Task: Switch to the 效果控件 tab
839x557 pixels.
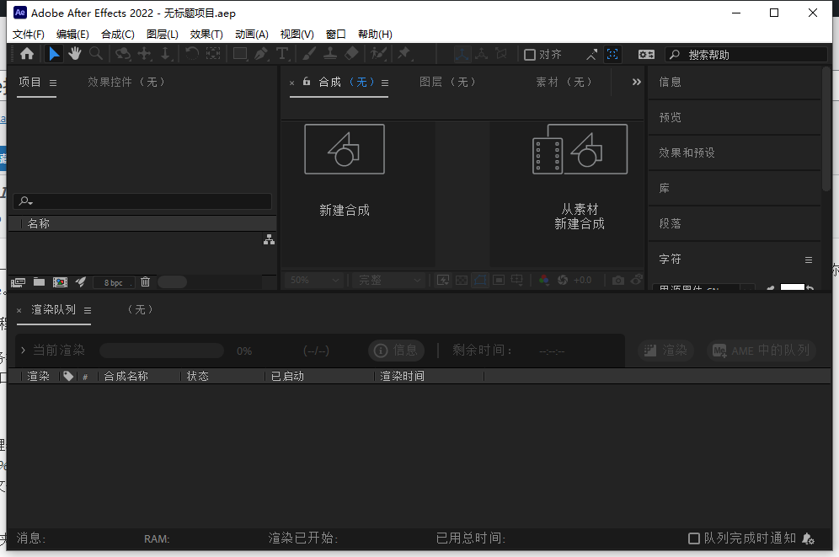Action: pos(126,82)
